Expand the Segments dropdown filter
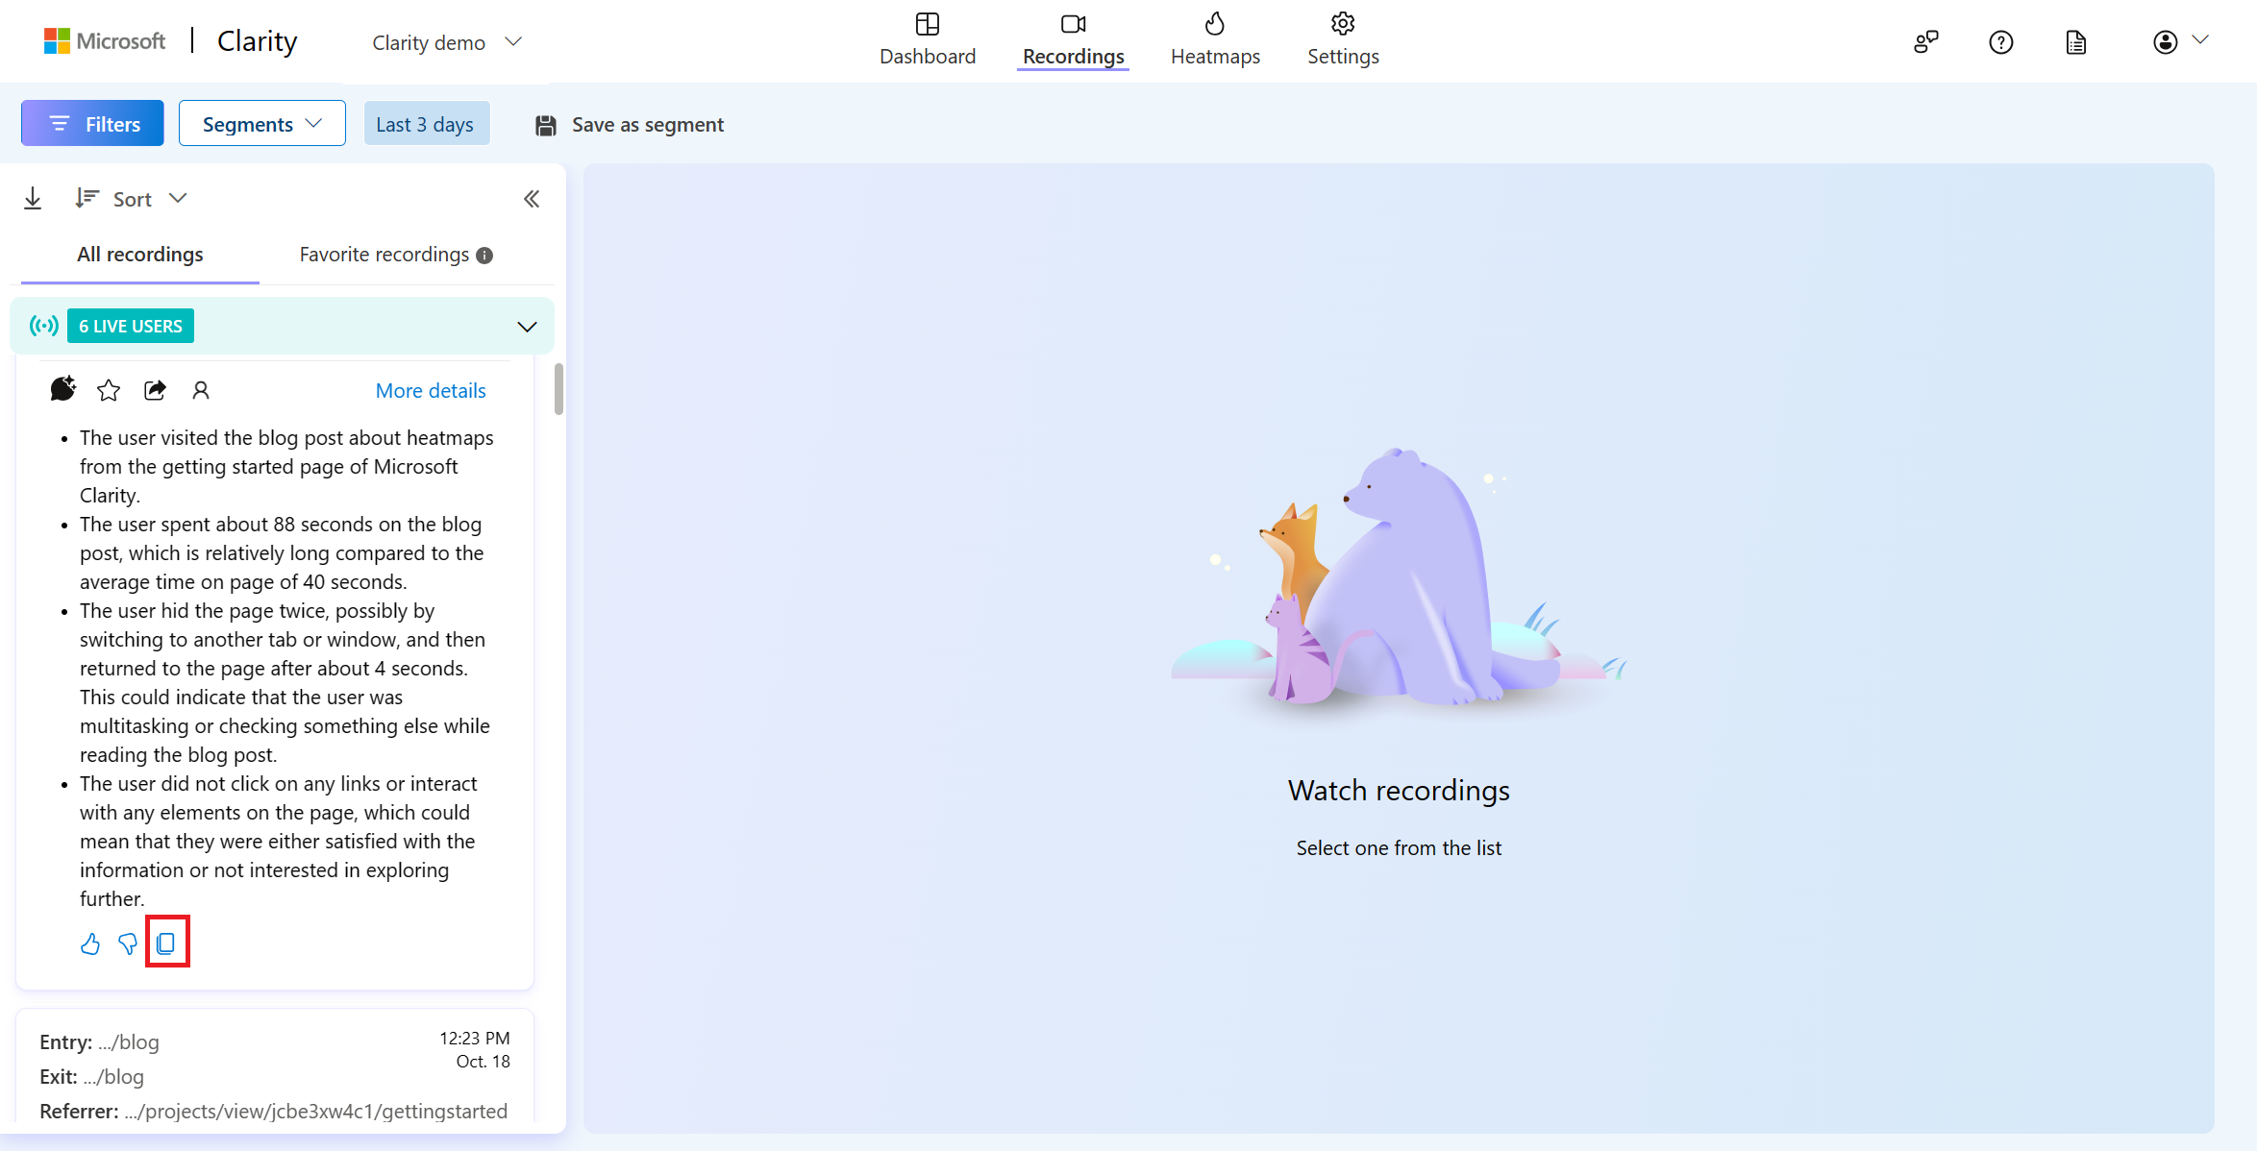The image size is (2257, 1151). (260, 123)
